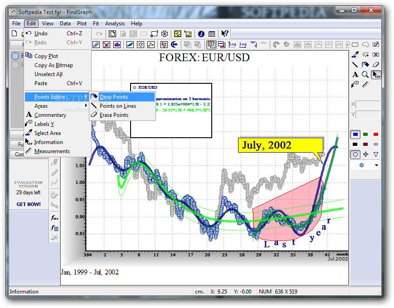Choose Copy As Bitmap menu entry
Image resolution: width=394 pixels, height=308 pixels.
(58, 65)
